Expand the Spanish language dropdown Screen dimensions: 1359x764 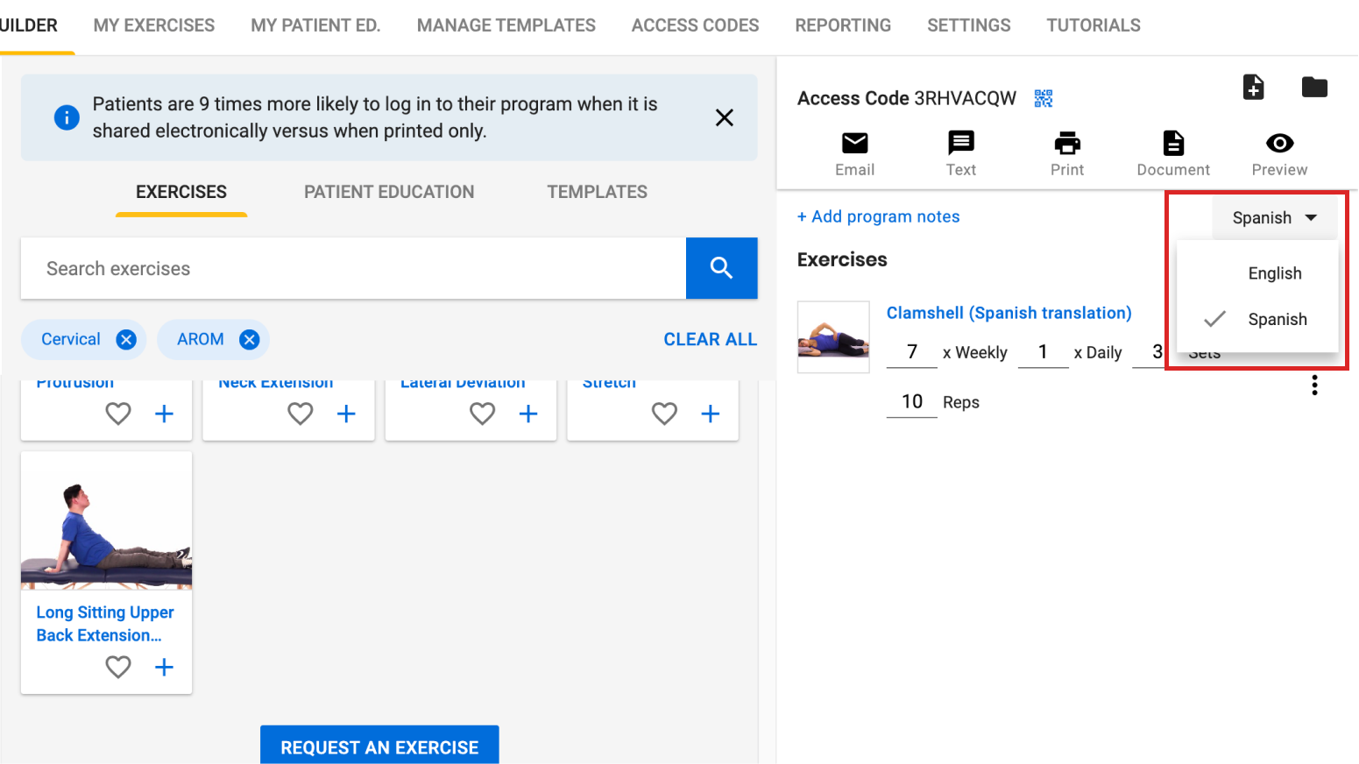tap(1274, 217)
